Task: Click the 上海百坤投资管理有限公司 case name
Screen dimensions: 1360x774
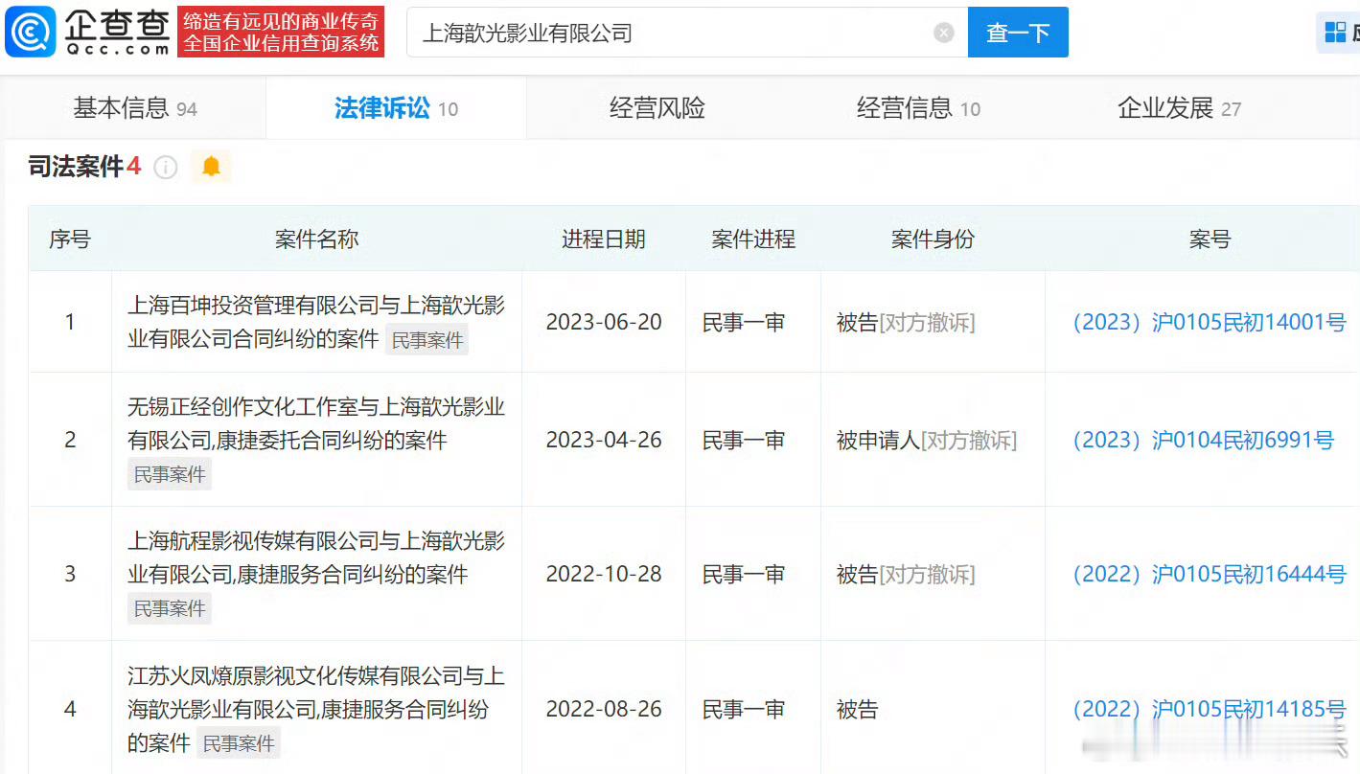Action: tap(316, 322)
